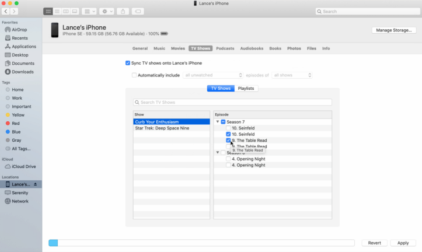
Task: Collapse the second season's disclosure triangle
Action: pyautogui.click(x=218, y=152)
